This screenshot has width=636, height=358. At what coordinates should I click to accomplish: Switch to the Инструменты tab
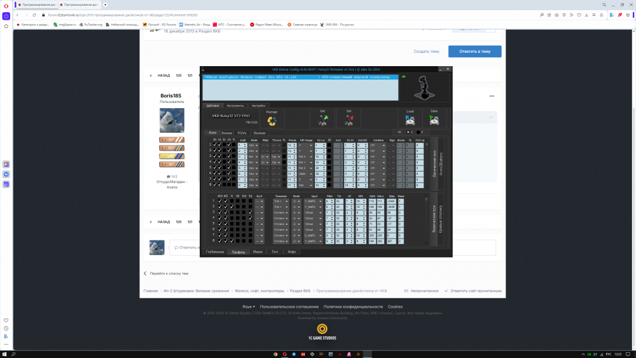[x=235, y=106]
